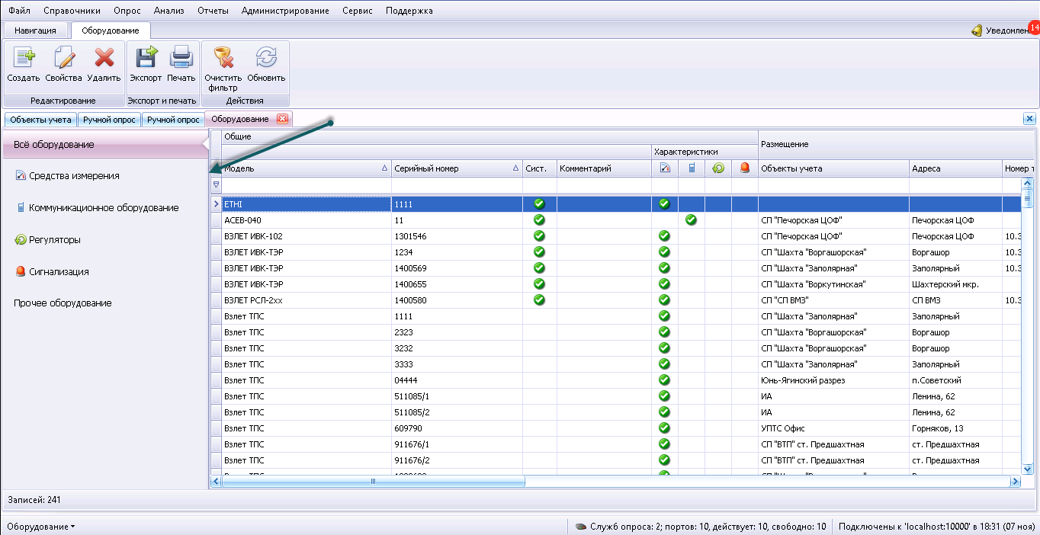This screenshot has width=1040, height=535.
Task: Click the red Удалить (Delete) icon
Action: [104, 58]
